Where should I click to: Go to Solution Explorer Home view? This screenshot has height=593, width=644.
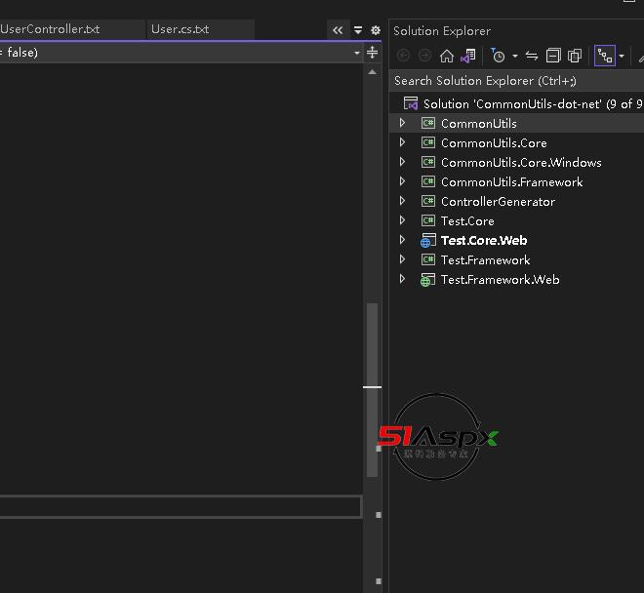(447, 56)
